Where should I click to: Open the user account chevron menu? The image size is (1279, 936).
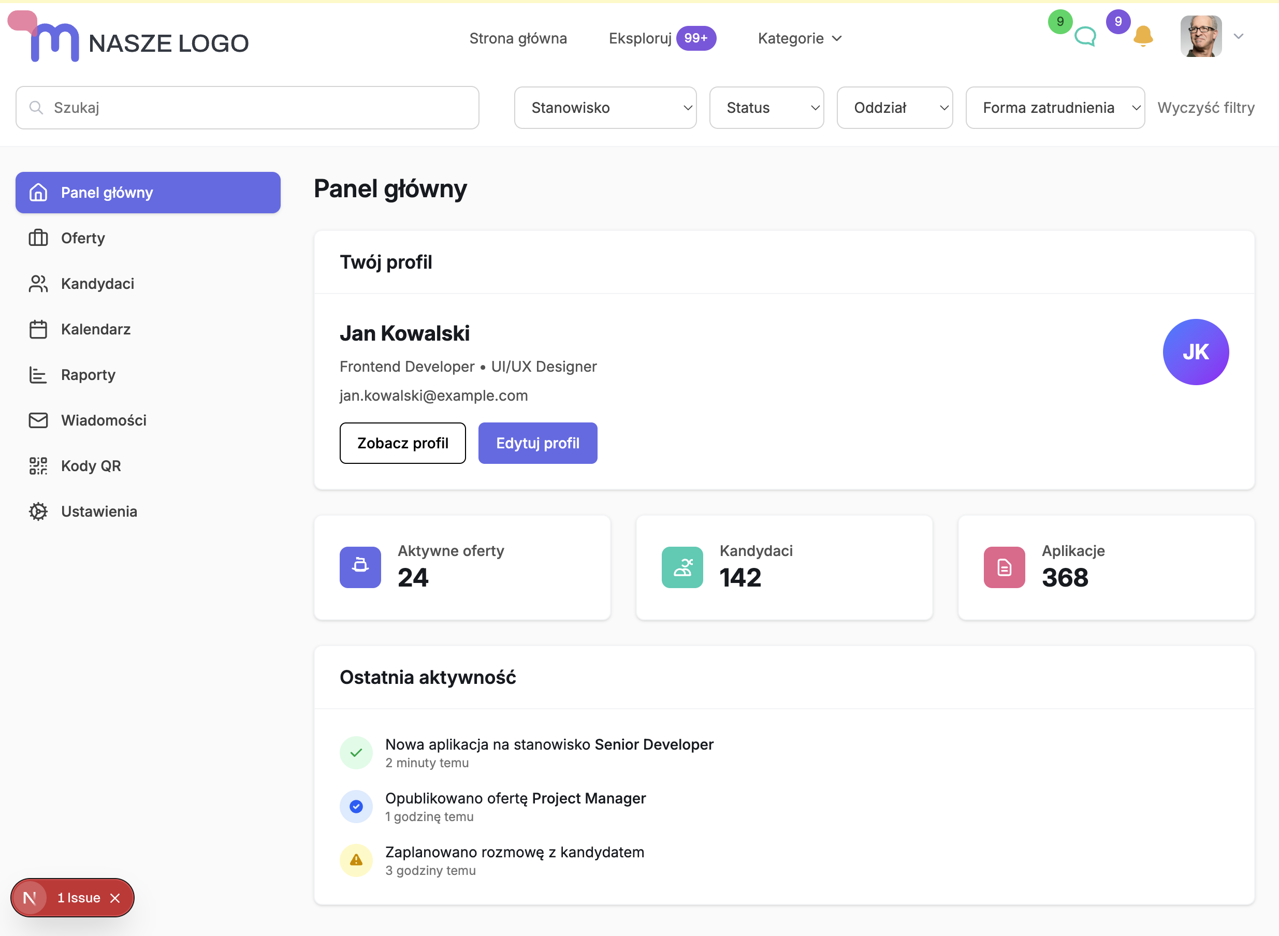pyautogui.click(x=1239, y=36)
